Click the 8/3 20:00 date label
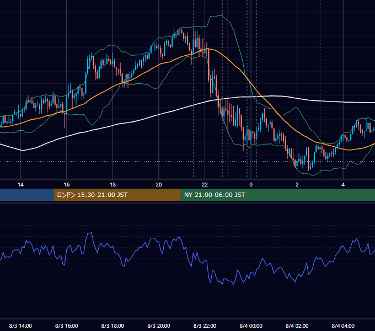 (159, 325)
